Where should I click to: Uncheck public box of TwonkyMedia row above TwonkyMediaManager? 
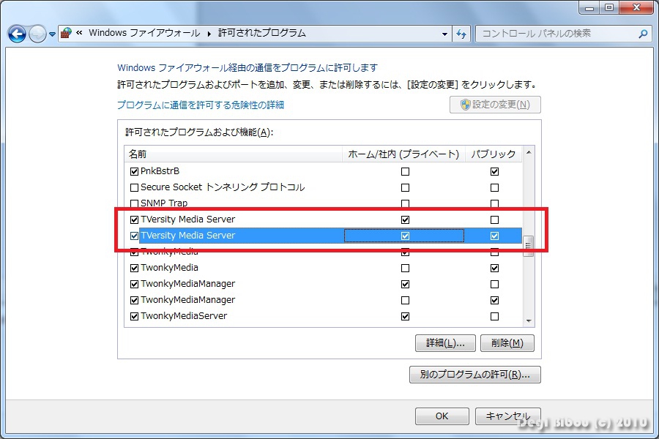[x=495, y=268]
